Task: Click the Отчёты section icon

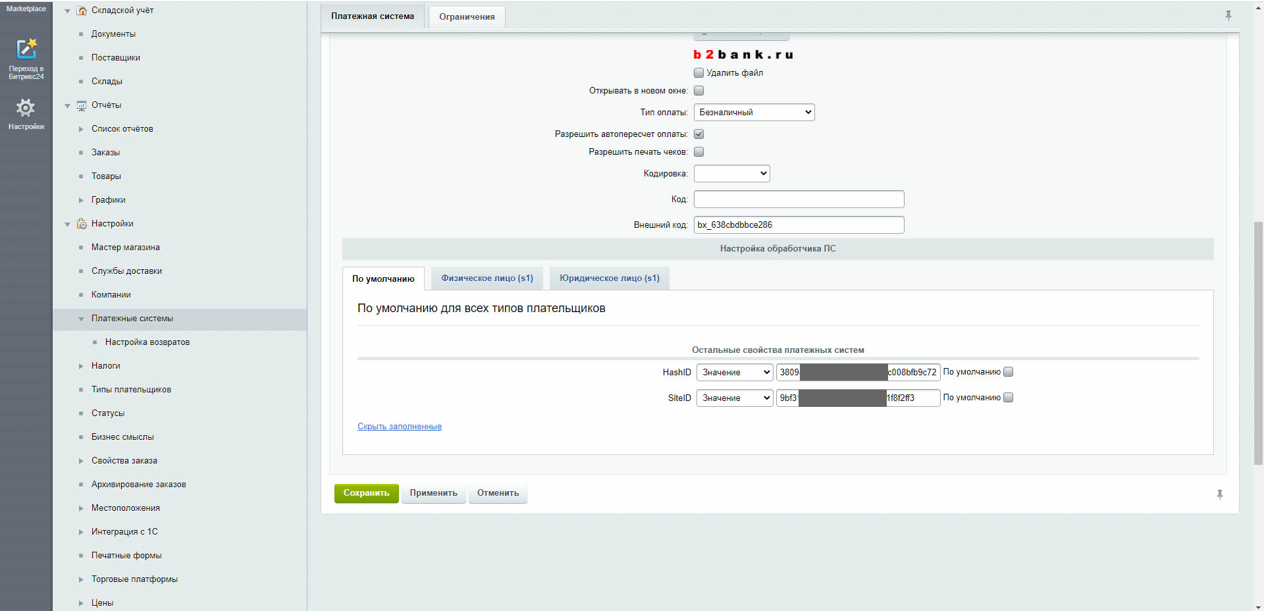Action: (x=82, y=105)
